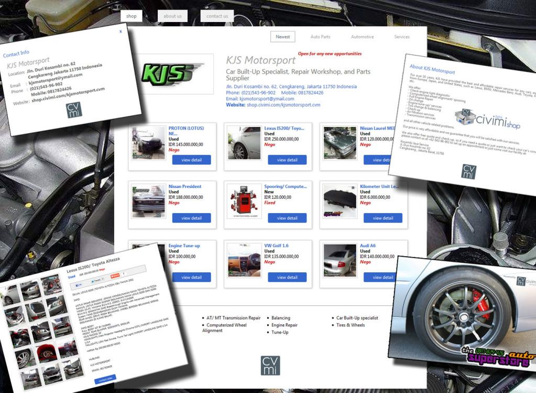536x393 pixels.
Task: Open Audi A6 title link
Action: click(367, 246)
